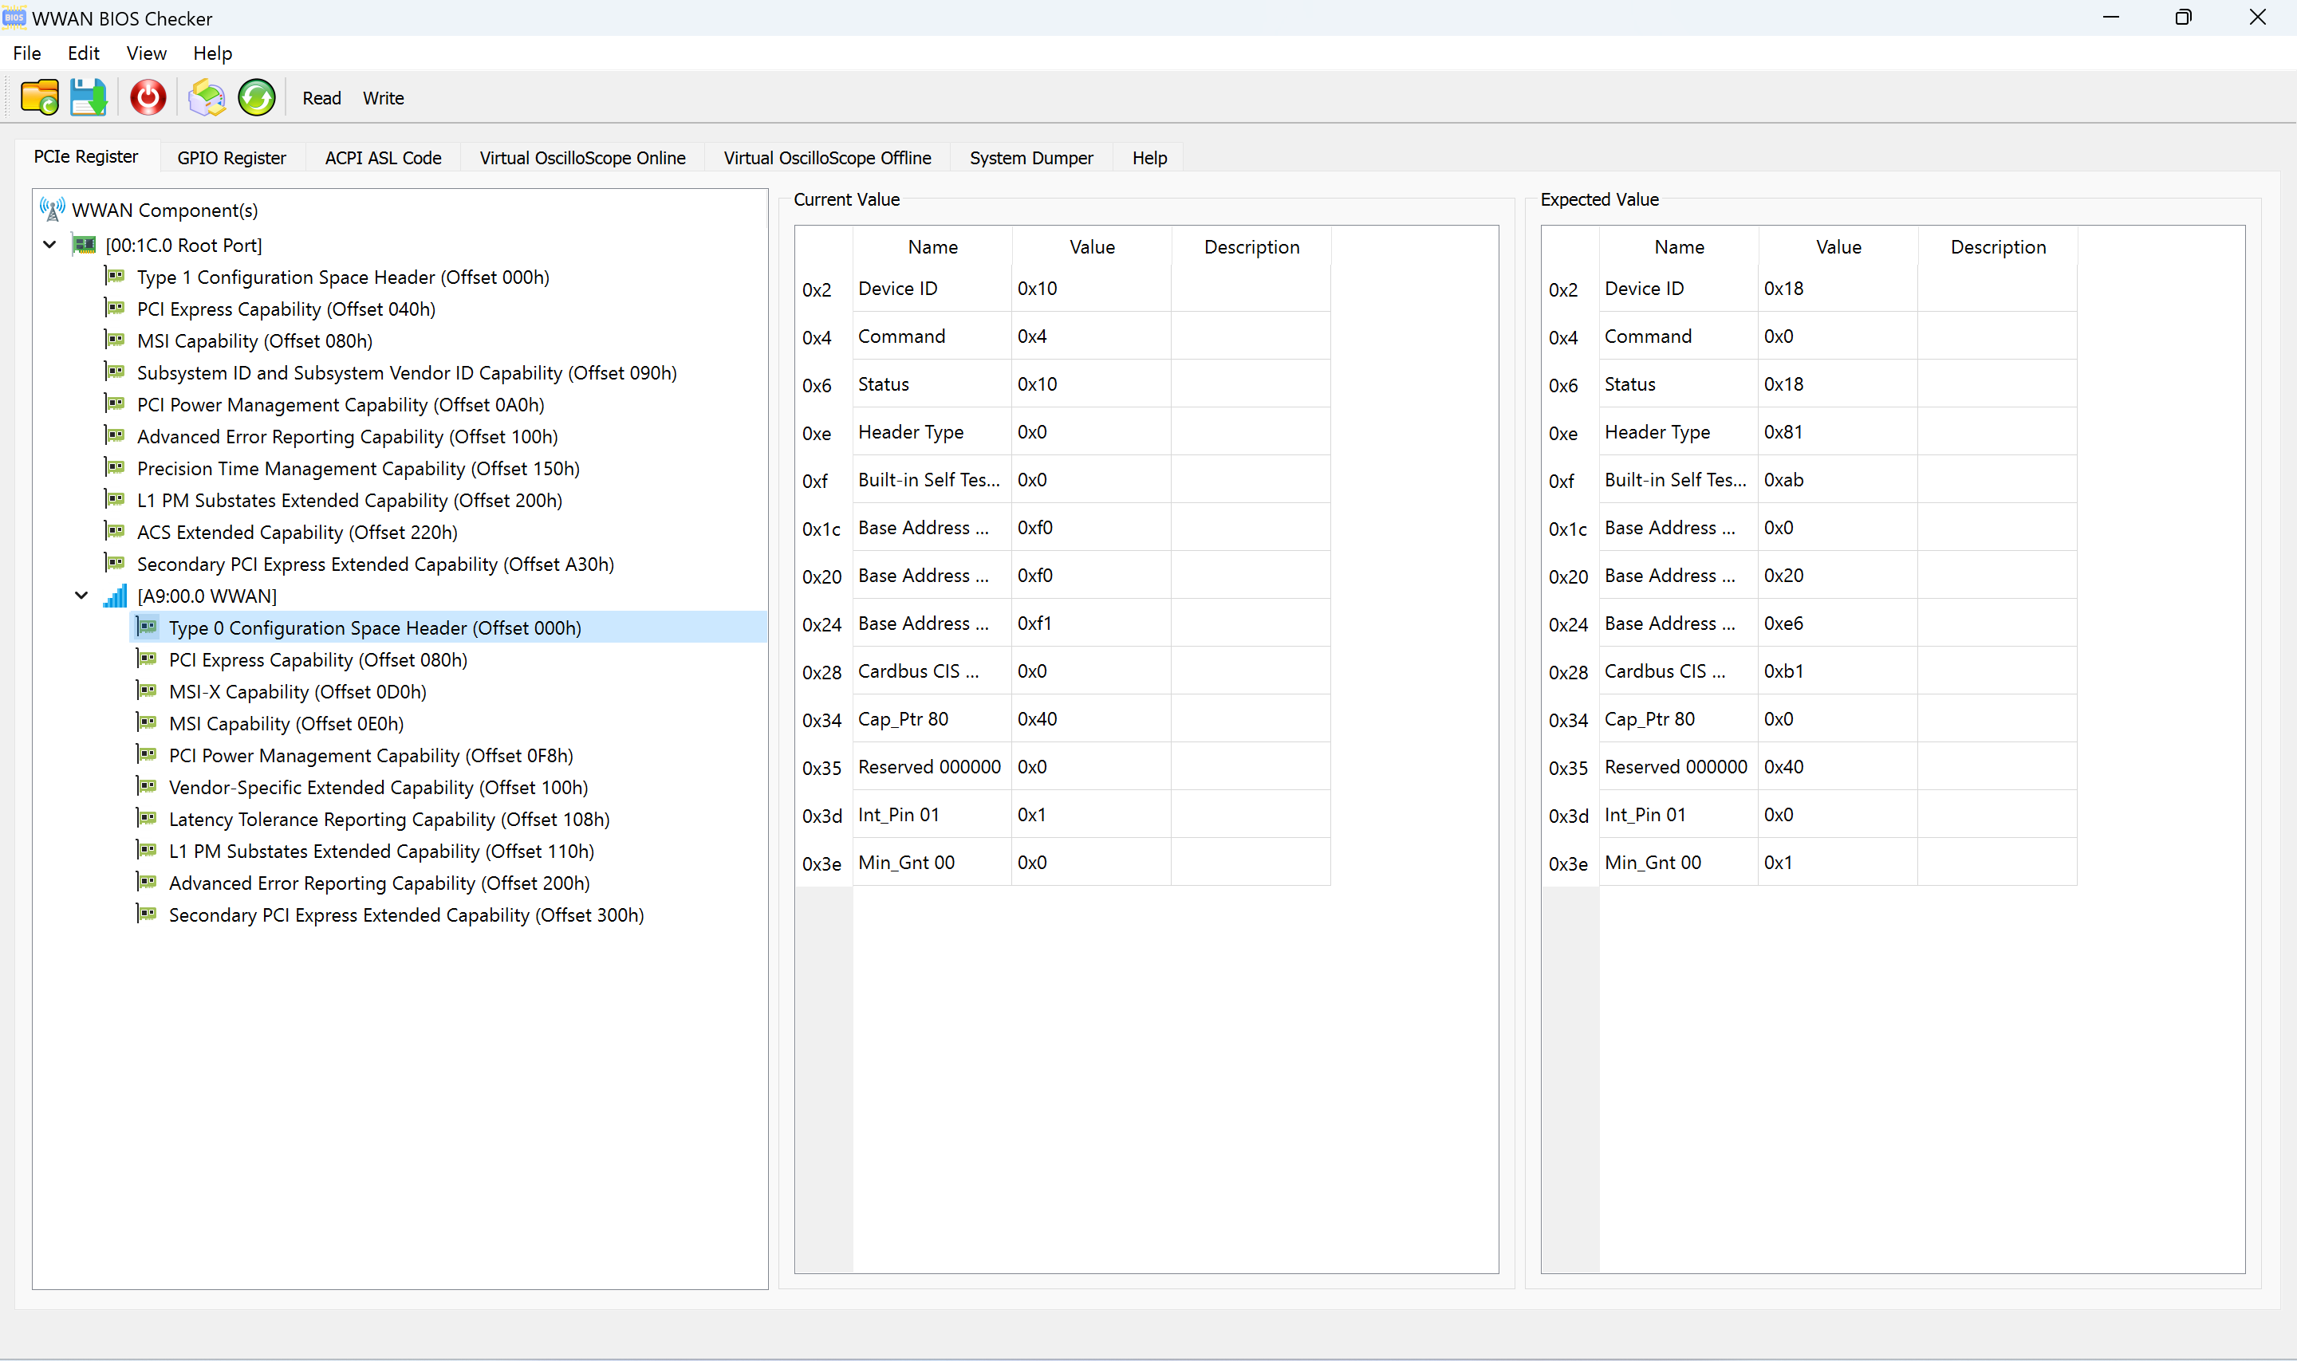
Task: Click row header 0x34 in Current Value
Action: pos(824,721)
